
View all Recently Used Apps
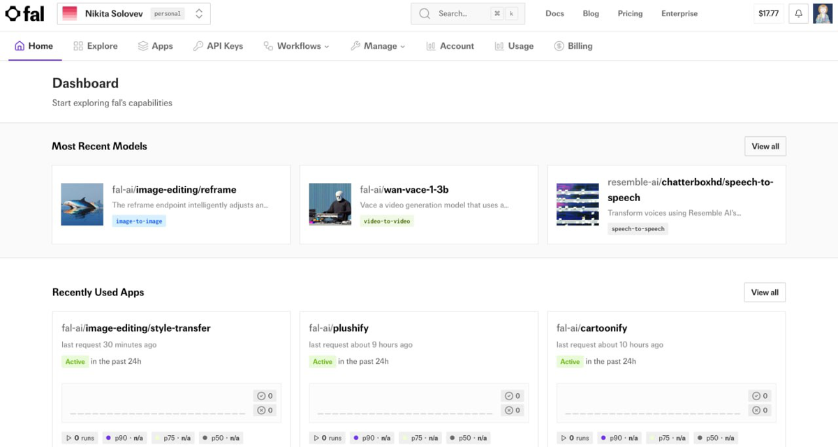pos(765,292)
